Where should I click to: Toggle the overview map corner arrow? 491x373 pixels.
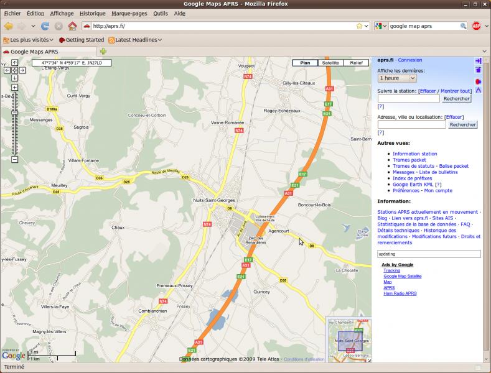tap(369, 360)
